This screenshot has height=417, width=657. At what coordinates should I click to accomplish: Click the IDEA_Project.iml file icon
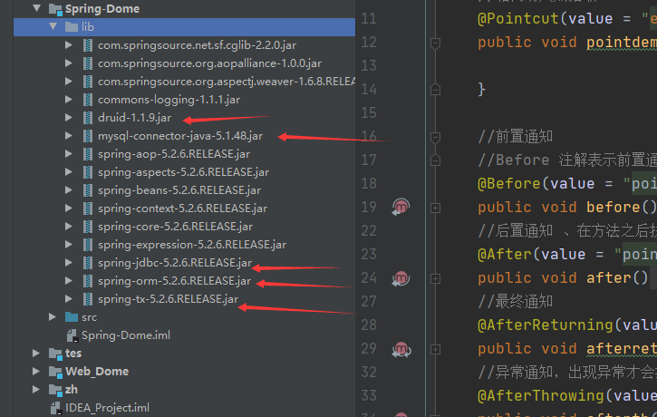[x=56, y=408]
